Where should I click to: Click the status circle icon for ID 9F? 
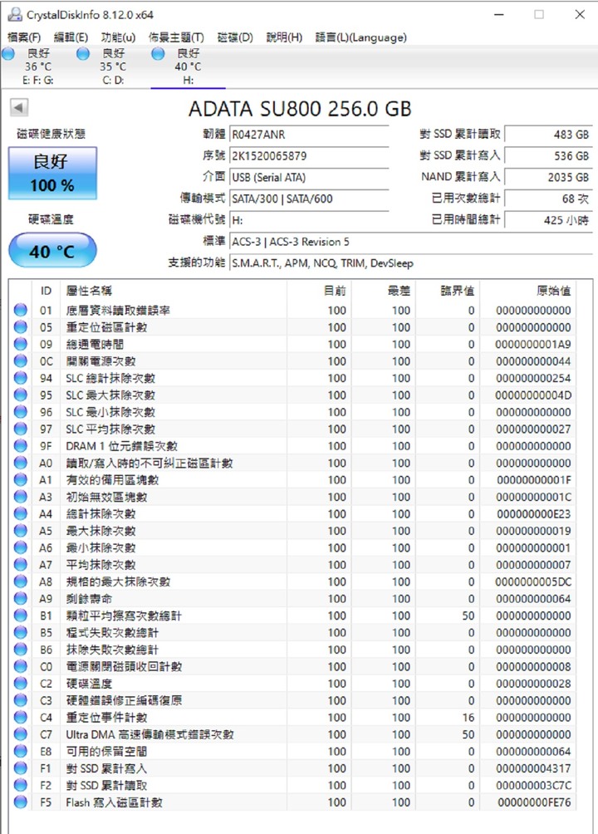tap(21, 446)
